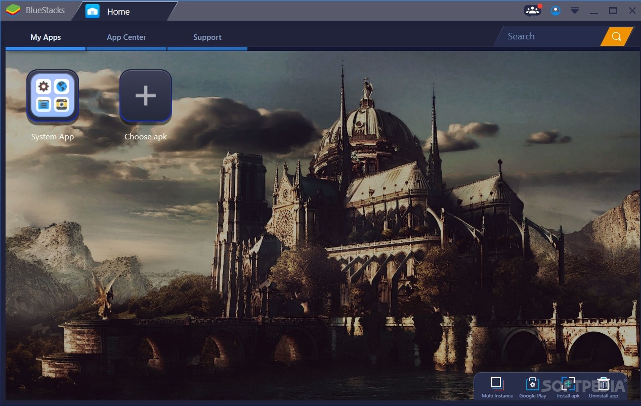
Task: Switch to the App Center tab
Action: pyautogui.click(x=126, y=37)
